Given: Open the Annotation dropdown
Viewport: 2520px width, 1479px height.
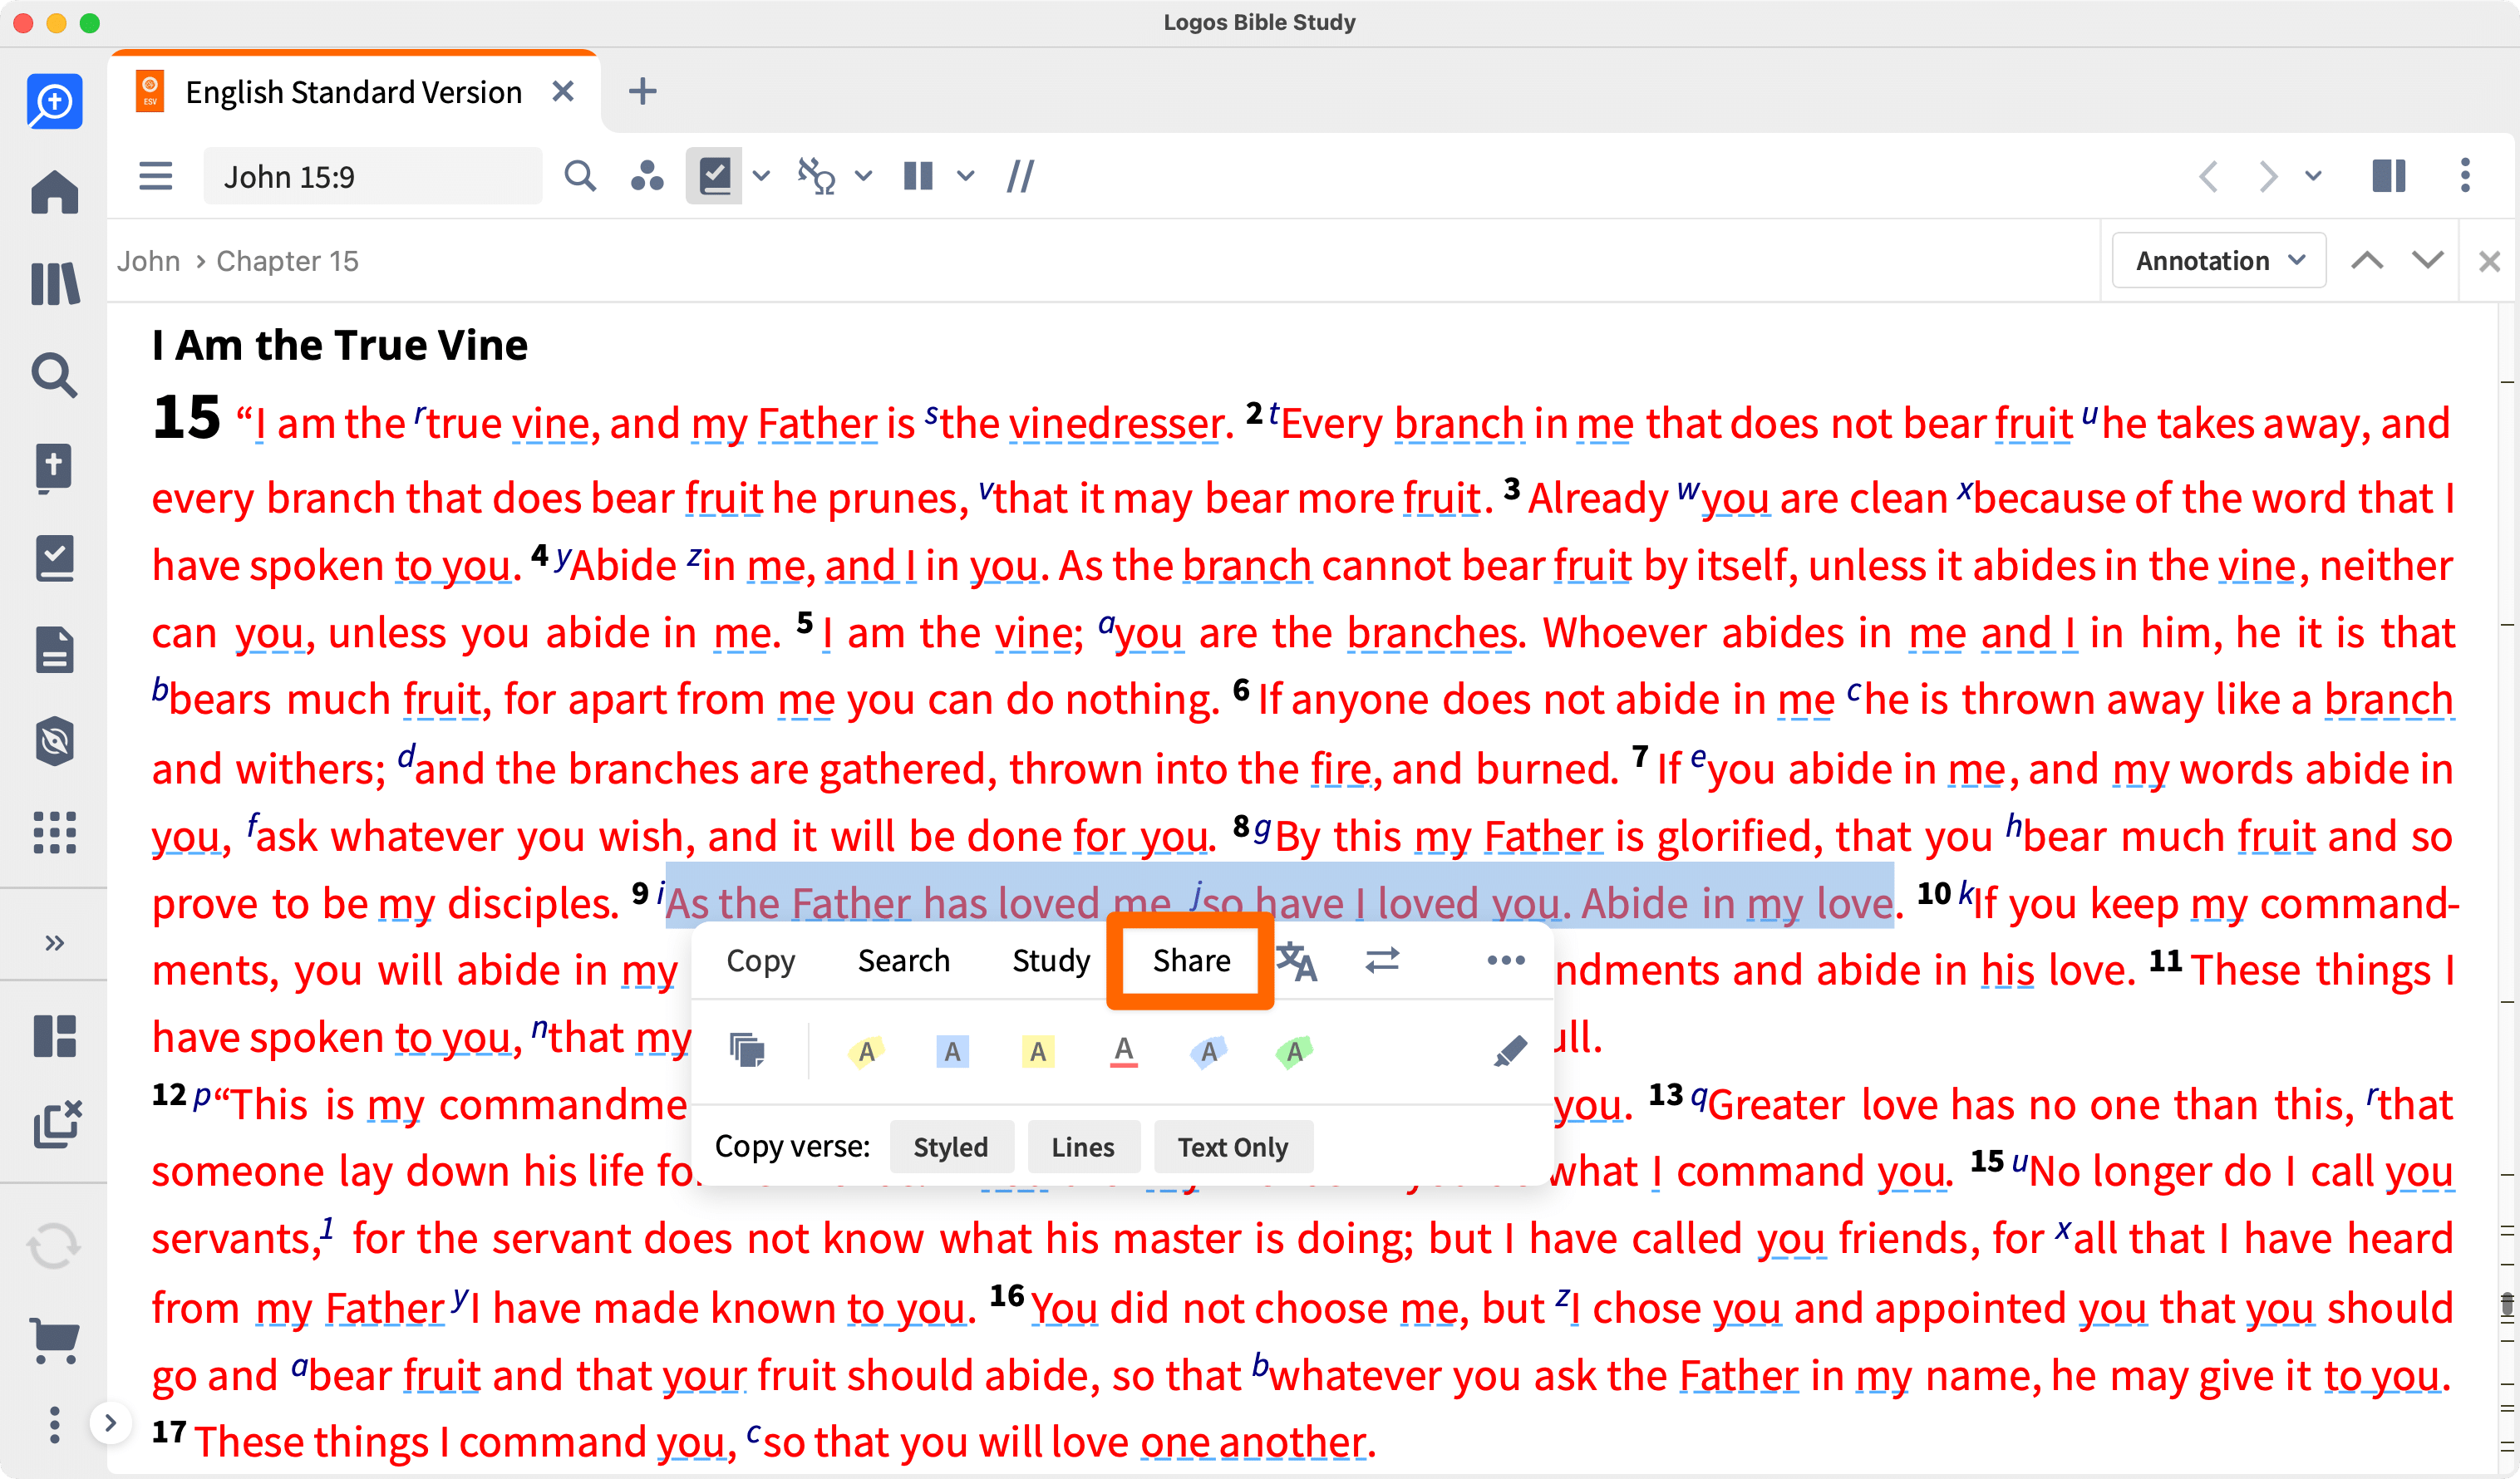Looking at the screenshot, I should (x=2218, y=261).
